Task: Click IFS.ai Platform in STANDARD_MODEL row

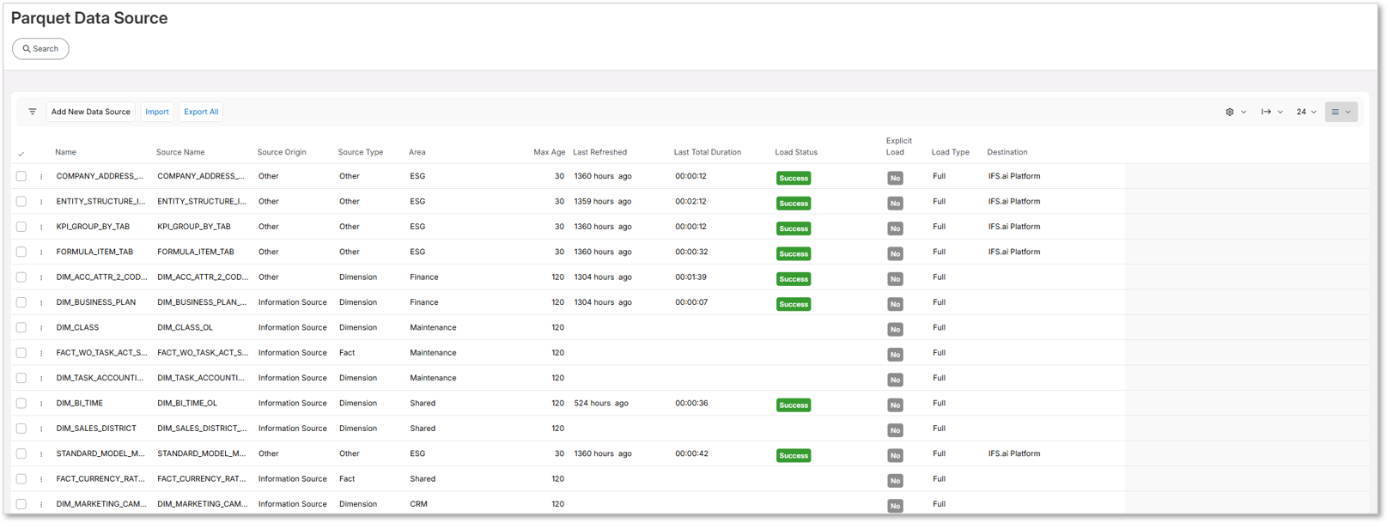Action: pyautogui.click(x=1014, y=453)
